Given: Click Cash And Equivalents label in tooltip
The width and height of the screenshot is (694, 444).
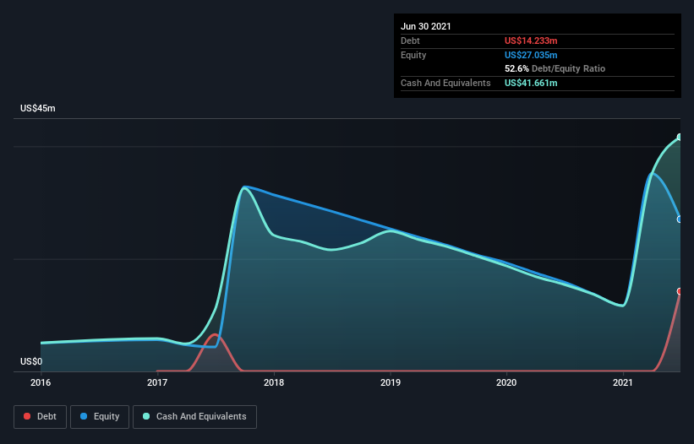Looking at the screenshot, I should [445, 83].
